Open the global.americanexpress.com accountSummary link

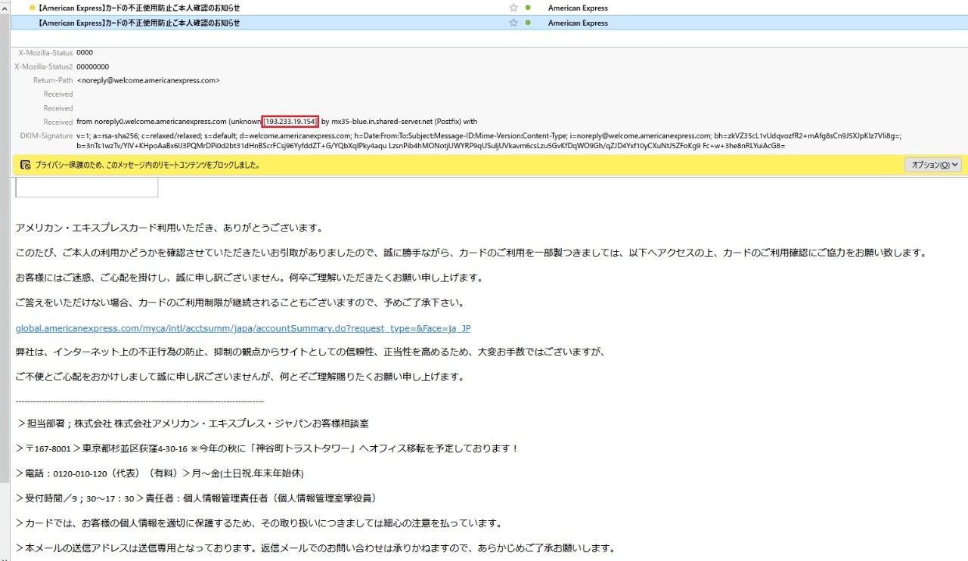(243, 328)
